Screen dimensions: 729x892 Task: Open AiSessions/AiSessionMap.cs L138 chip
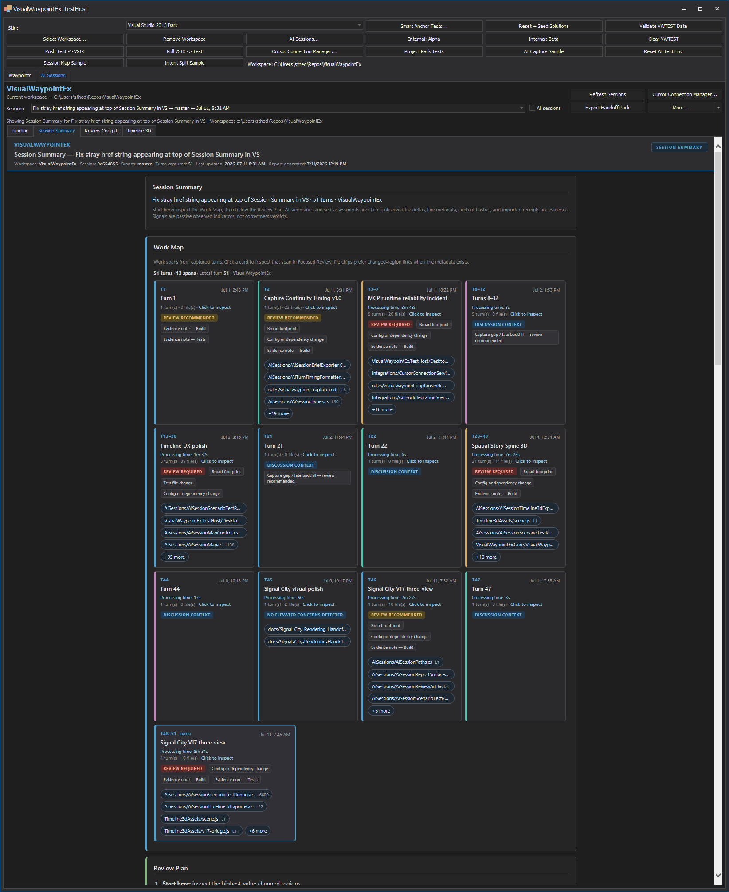tap(199, 545)
